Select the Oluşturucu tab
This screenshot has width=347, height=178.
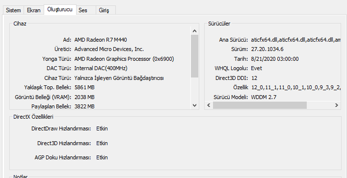tap(60, 10)
